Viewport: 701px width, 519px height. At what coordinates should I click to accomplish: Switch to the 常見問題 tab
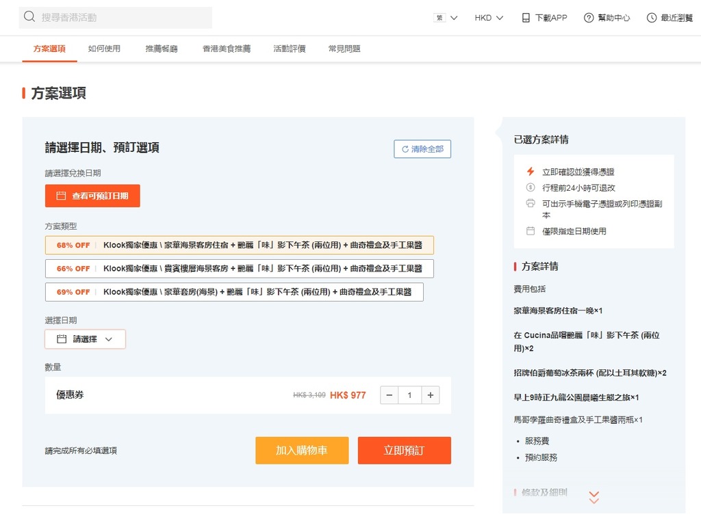[x=344, y=49]
